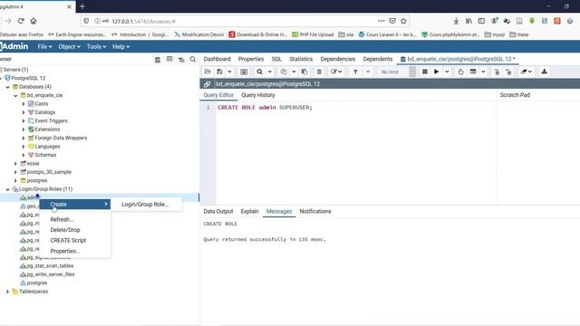580x326 pixels.
Task: Open the Save options dropdown arrow
Action: (229, 72)
